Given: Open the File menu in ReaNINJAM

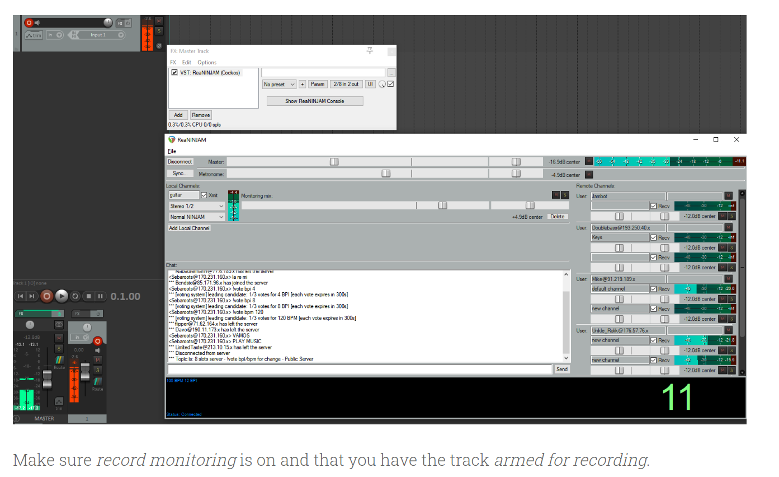Looking at the screenshot, I should (172, 151).
